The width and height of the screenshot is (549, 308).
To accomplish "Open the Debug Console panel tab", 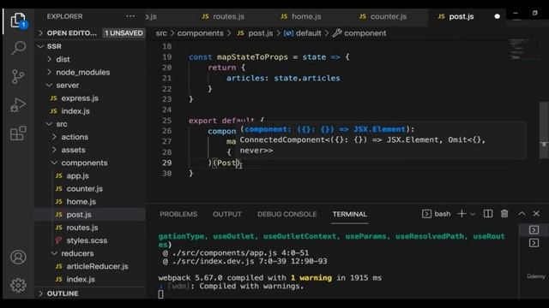I will click(x=287, y=214).
